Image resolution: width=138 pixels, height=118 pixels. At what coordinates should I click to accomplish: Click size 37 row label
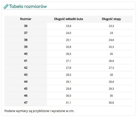pos(26,33)
